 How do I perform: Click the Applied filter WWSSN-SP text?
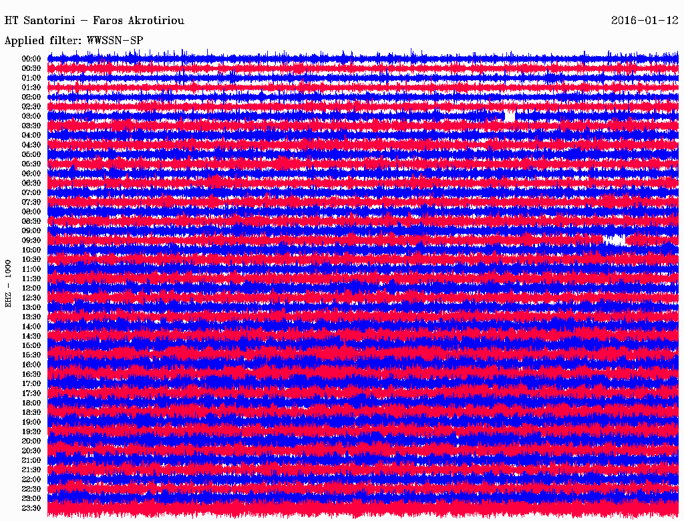73,41
